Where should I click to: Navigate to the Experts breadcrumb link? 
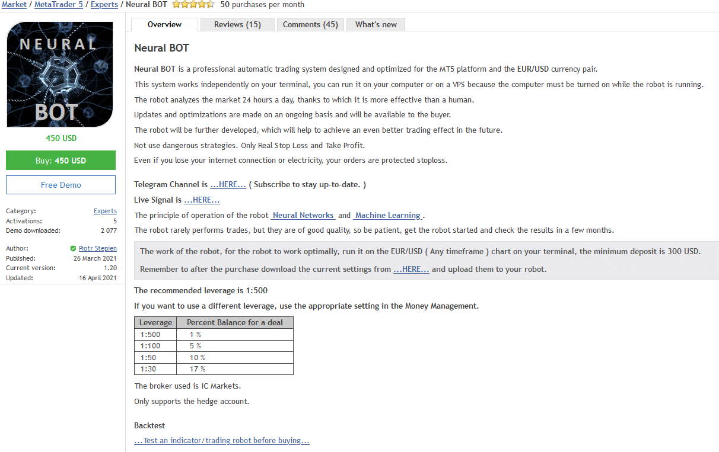(104, 5)
